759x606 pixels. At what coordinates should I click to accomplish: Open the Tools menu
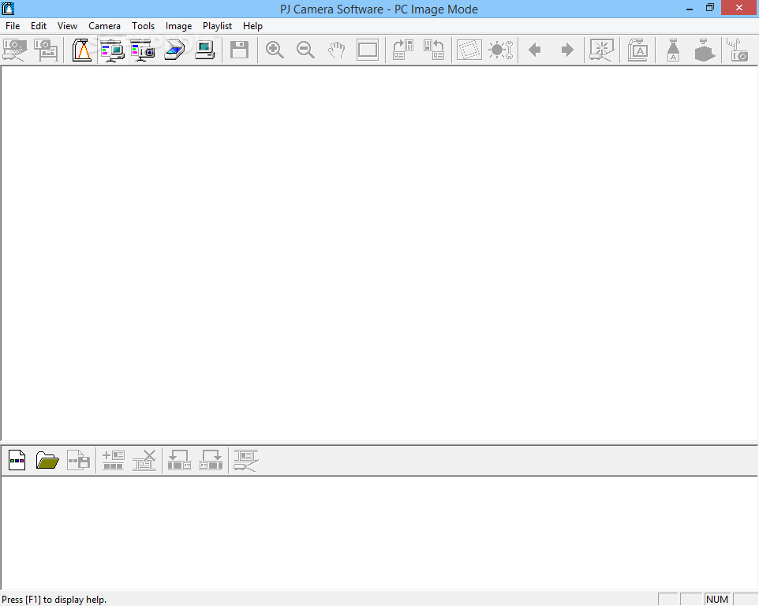click(143, 26)
